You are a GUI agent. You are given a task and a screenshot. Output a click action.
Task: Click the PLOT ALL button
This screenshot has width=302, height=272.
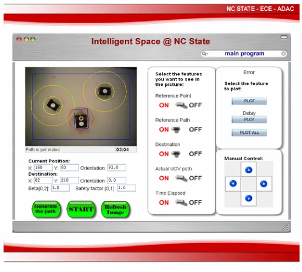249,133
